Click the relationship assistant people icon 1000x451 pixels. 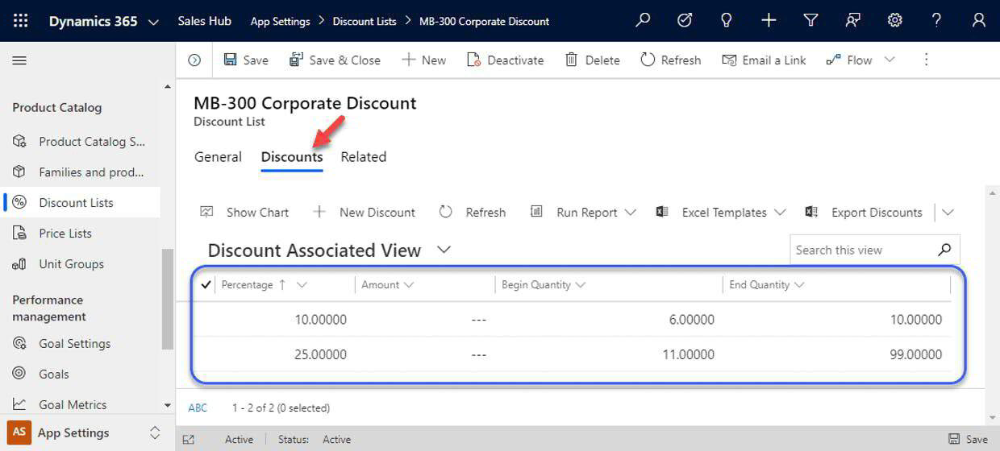pos(852,21)
